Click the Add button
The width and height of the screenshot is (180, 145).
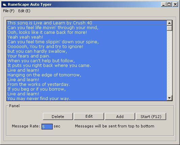[120, 117]
